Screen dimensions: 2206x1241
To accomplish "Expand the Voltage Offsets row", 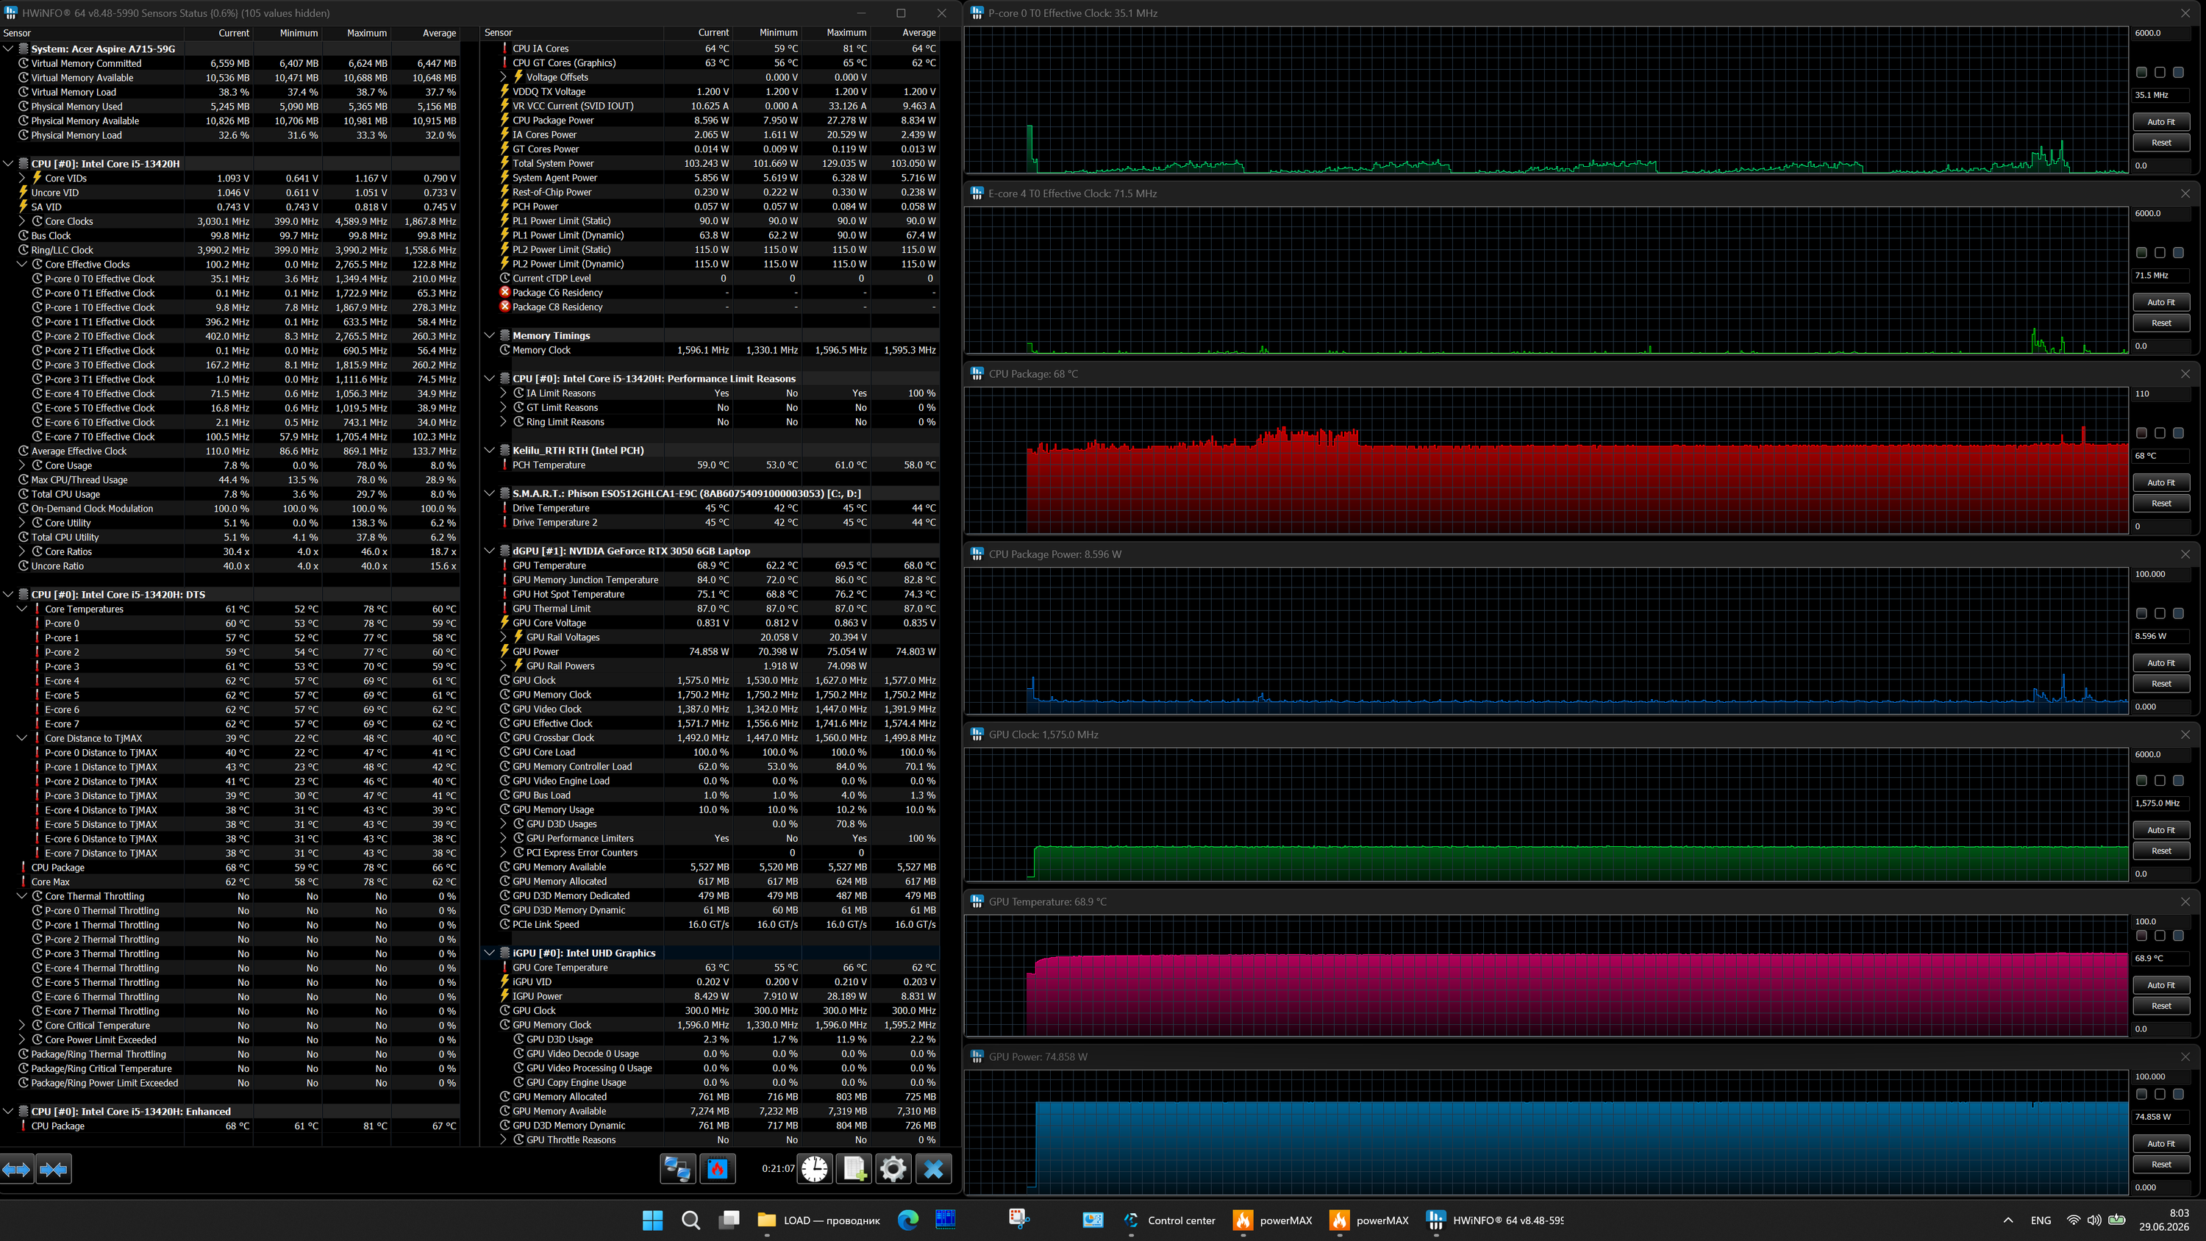I will tap(504, 77).
